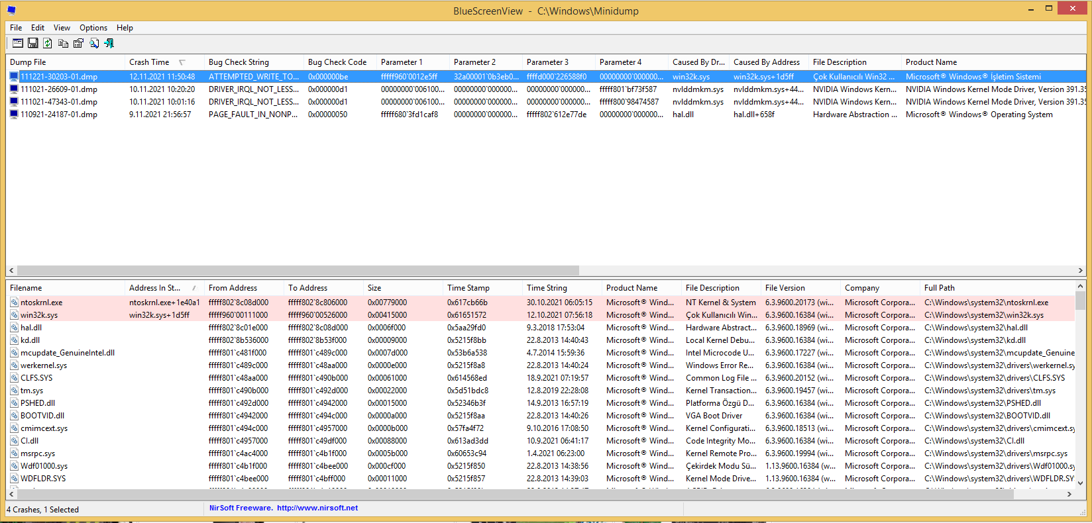Click the icon beside 110921-24187-01.dmp
1092x523 pixels.
coord(14,115)
